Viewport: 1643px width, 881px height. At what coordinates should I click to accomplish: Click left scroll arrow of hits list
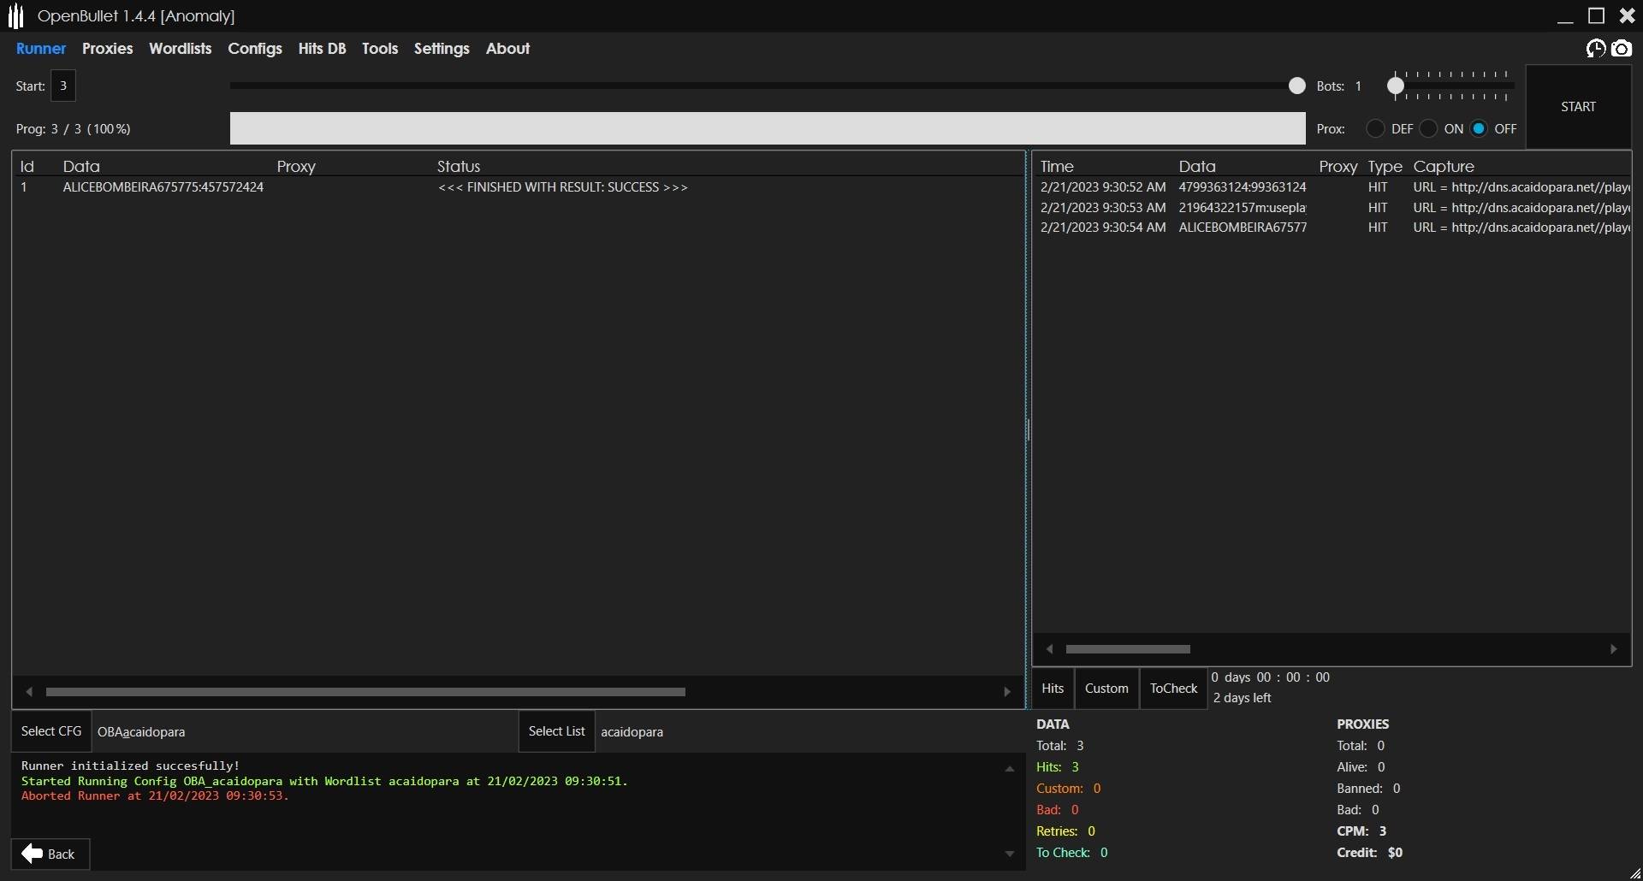(x=1050, y=649)
